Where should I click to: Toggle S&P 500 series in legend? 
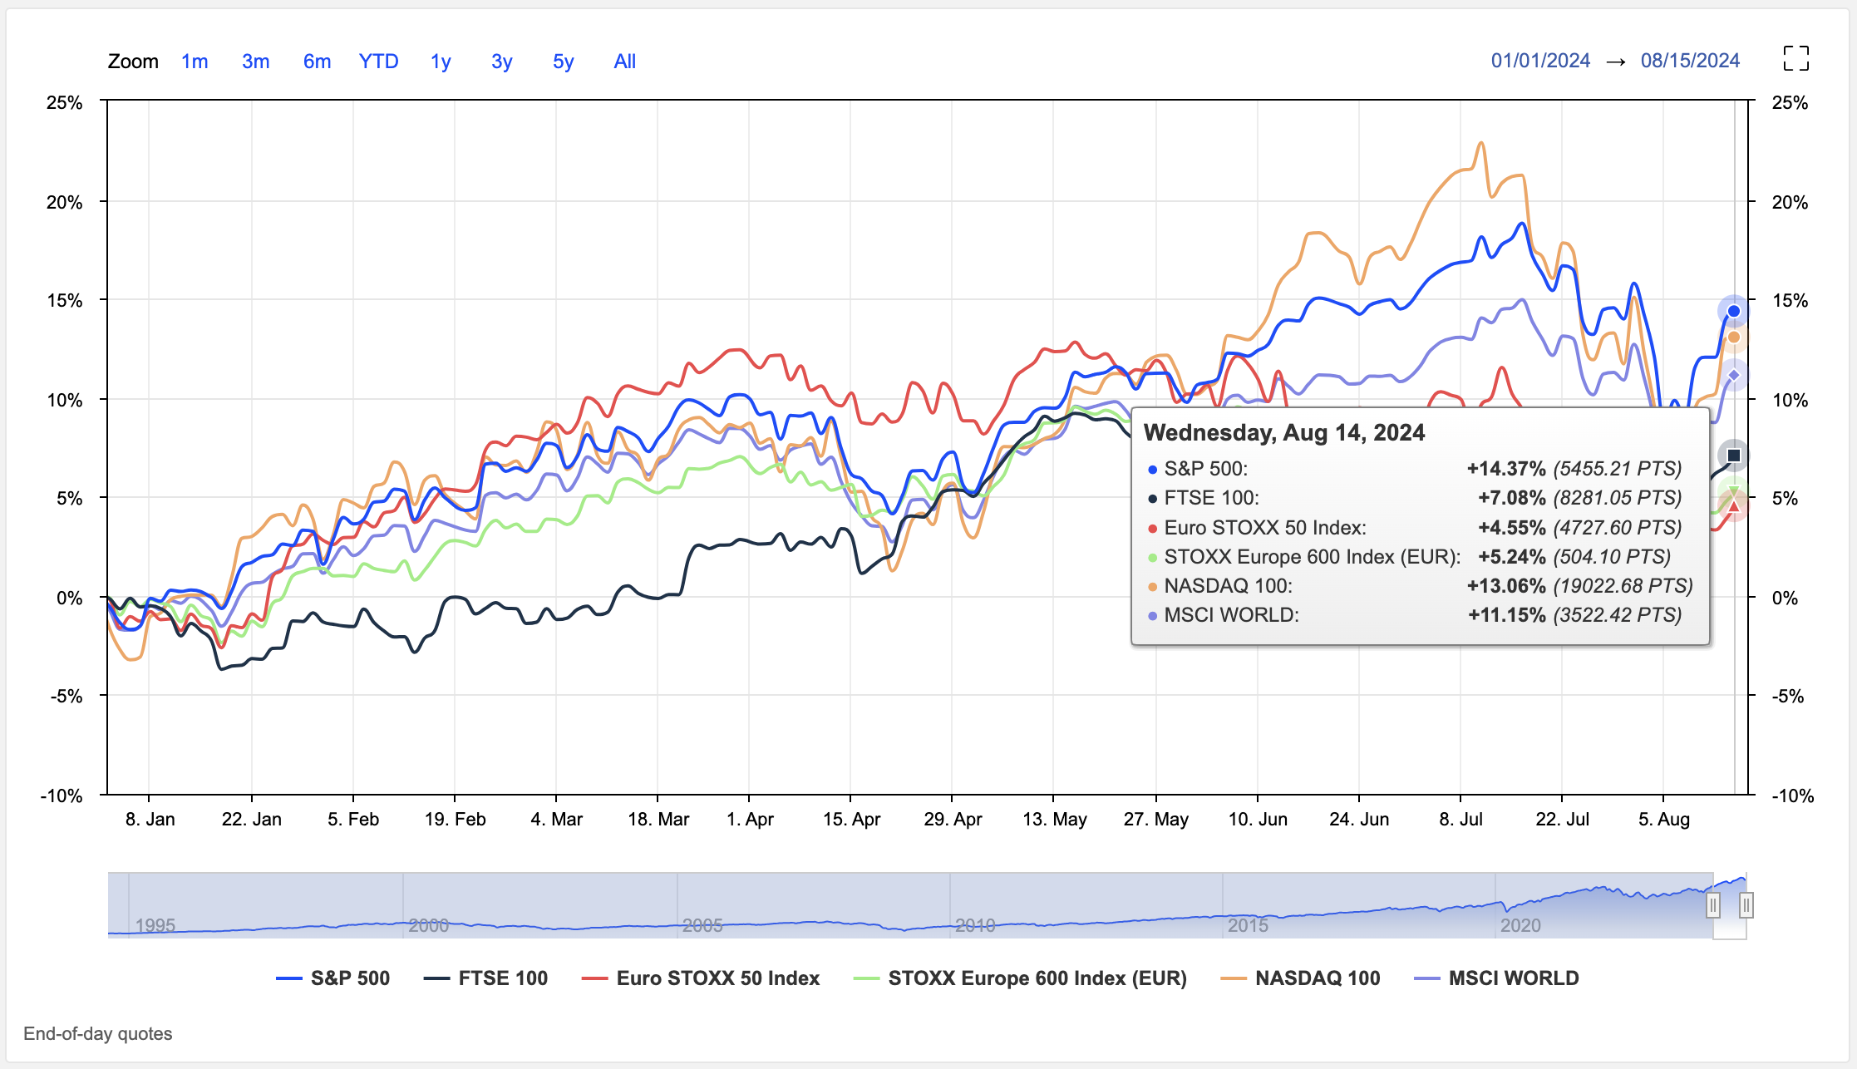332,978
